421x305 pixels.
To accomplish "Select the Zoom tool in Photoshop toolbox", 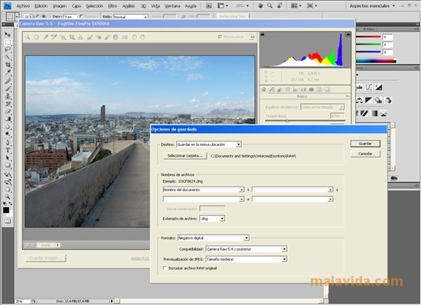I will [x=8, y=197].
